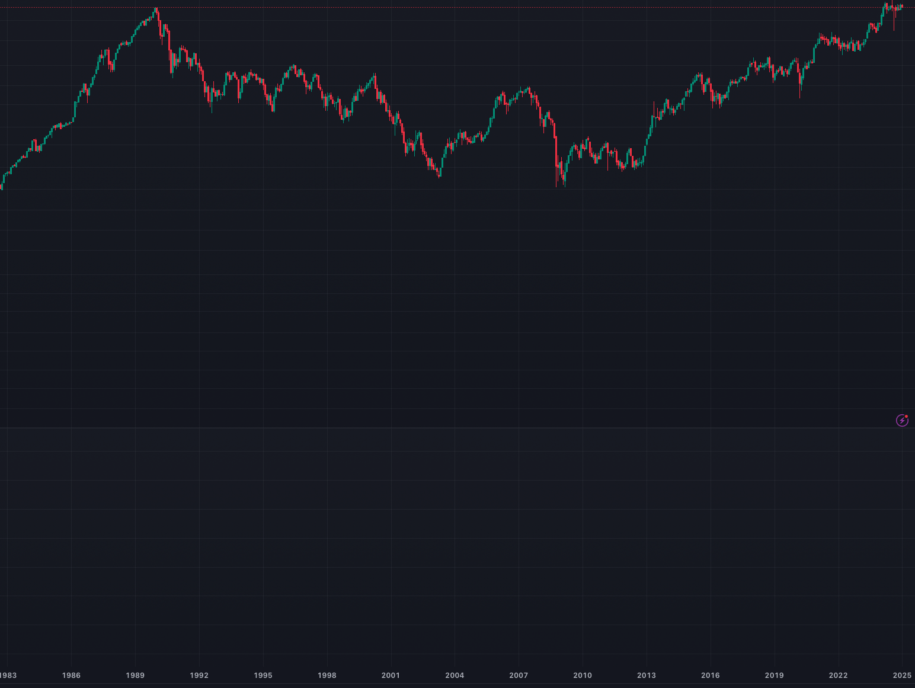Click the 1983 year label on time axis
Image resolution: width=915 pixels, height=688 pixels.
click(8, 675)
